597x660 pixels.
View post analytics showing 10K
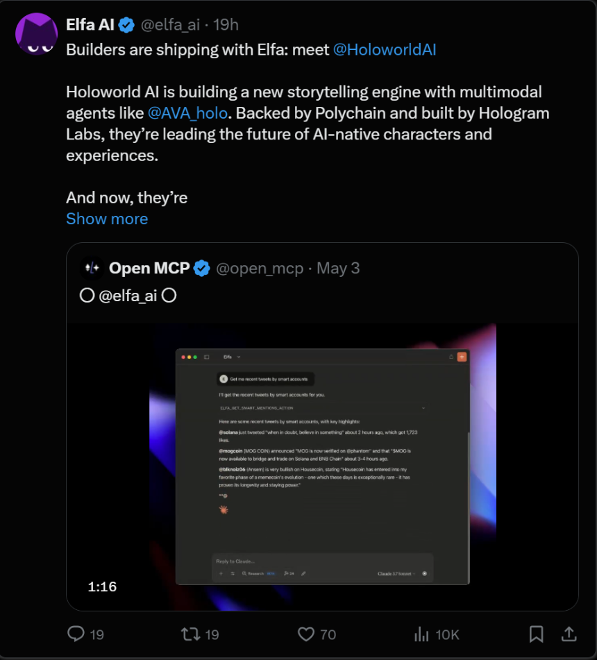click(x=422, y=634)
